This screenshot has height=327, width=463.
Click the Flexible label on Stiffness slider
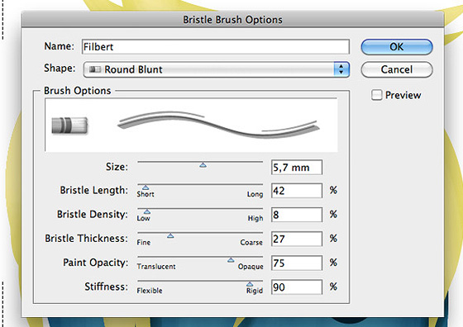(150, 291)
